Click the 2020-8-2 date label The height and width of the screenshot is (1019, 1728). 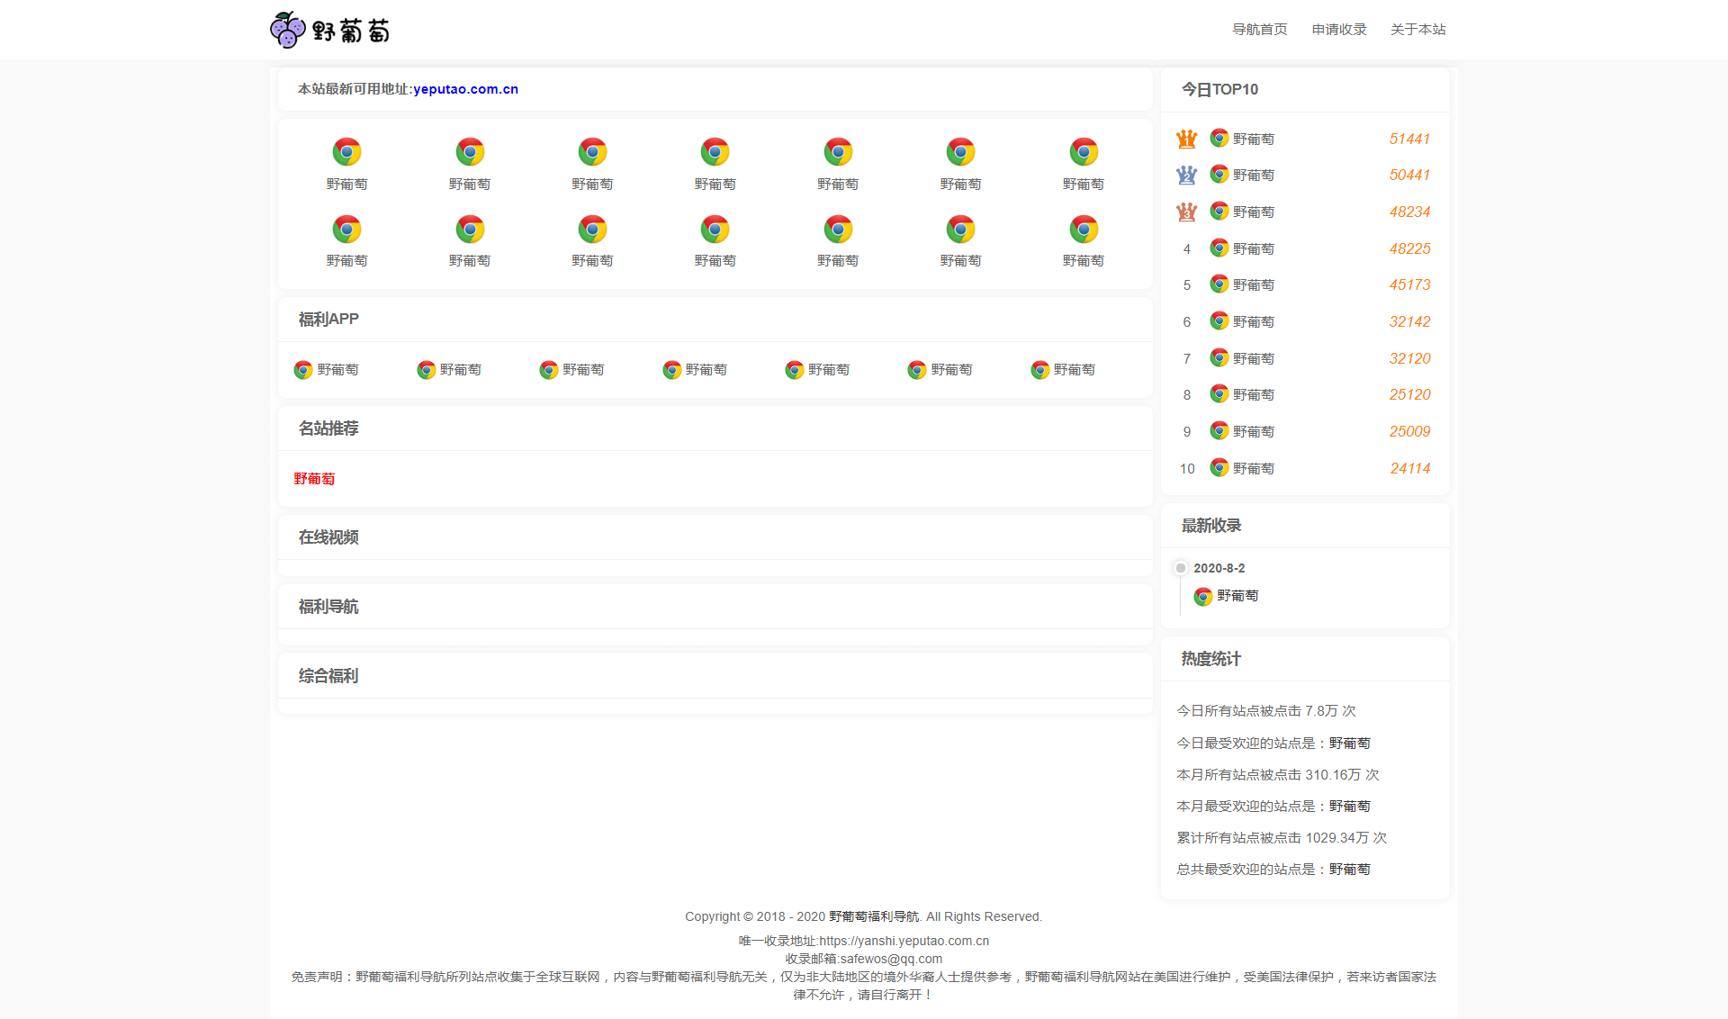click(x=1219, y=568)
